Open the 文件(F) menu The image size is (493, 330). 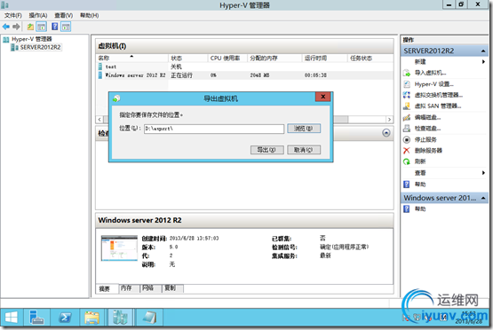pos(13,15)
